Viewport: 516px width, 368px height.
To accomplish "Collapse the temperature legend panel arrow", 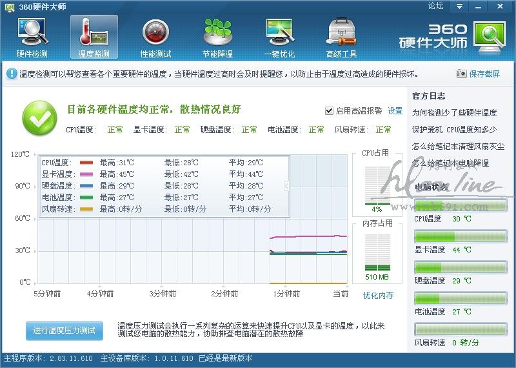I will pos(286,186).
